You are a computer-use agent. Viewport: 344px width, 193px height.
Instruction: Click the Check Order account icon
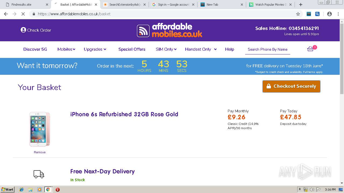pyautogui.click(x=23, y=30)
